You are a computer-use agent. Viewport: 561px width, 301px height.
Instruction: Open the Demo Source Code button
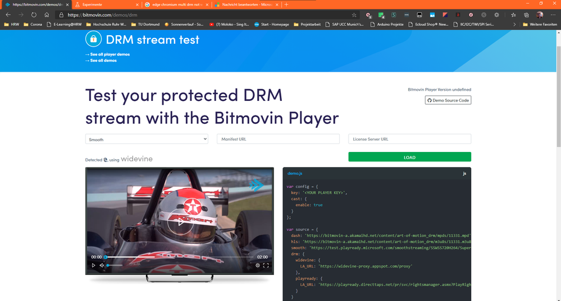(x=448, y=100)
